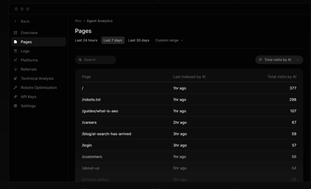Sort by Last indexed by AI column header
The width and height of the screenshot is (311, 189).
point(189,77)
